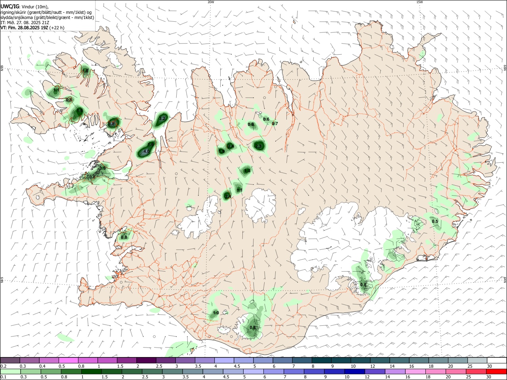Image resolution: width=507 pixels, height=380 pixels.
Task: Click the VT: Fim. 28.08.2025 19Z line
Action: tap(32, 28)
